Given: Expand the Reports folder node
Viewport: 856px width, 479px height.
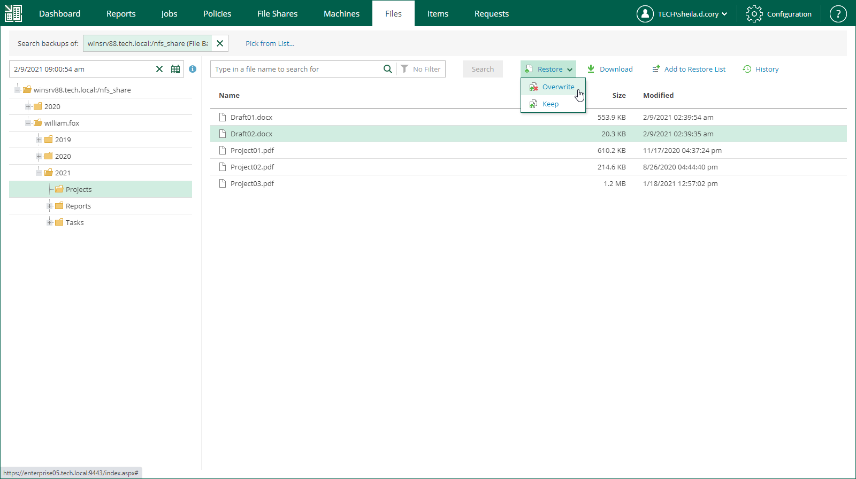Looking at the screenshot, I should pos(49,206).
